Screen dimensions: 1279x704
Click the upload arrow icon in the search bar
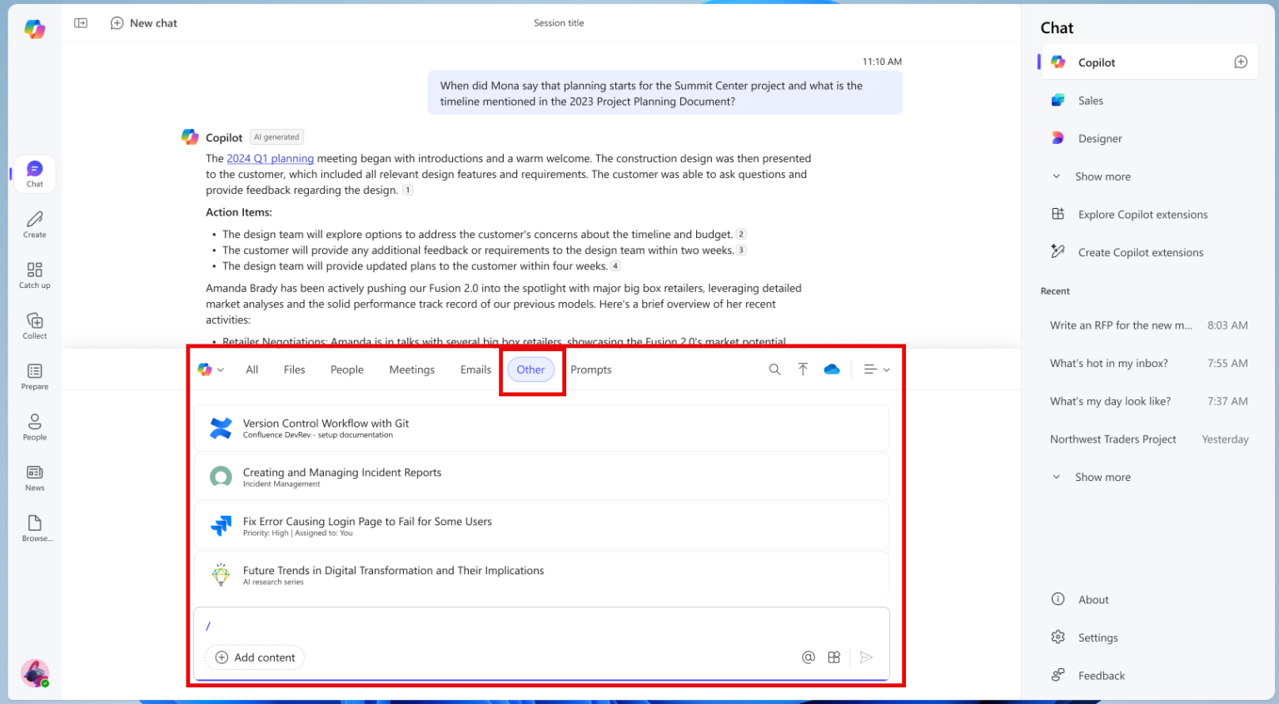point(803,369)
